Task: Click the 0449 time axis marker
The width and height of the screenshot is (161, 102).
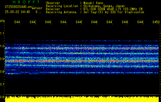Action: pos(141,22)
